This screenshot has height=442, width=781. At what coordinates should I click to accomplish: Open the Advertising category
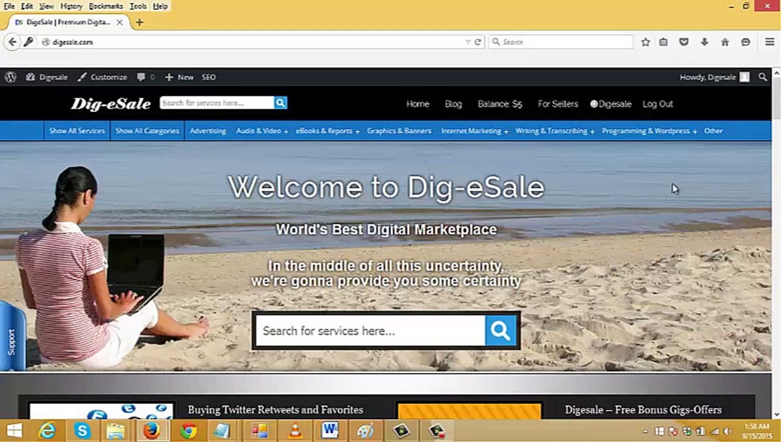point(208,131)
